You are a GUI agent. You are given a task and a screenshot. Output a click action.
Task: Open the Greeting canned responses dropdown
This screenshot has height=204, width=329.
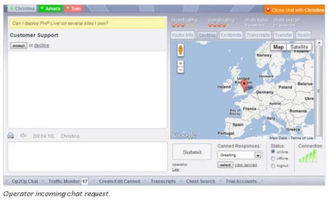pos(240,155)
